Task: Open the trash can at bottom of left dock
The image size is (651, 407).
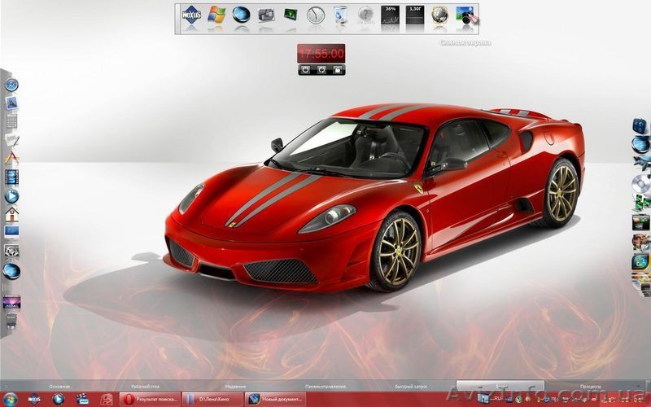Action: tap(11, 321)
